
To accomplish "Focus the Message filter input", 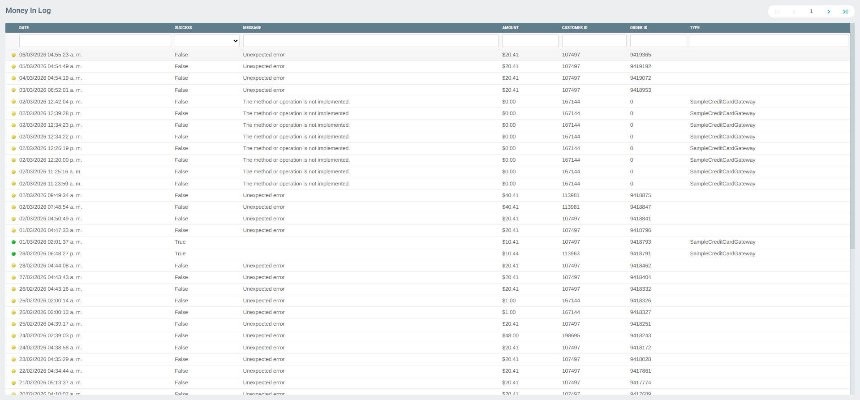I will click(370, 41).
